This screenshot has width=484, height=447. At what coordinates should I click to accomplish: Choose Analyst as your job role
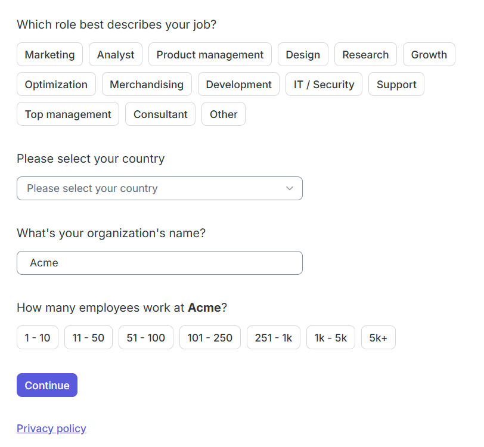pyautogui.click(x=116, y=54)
